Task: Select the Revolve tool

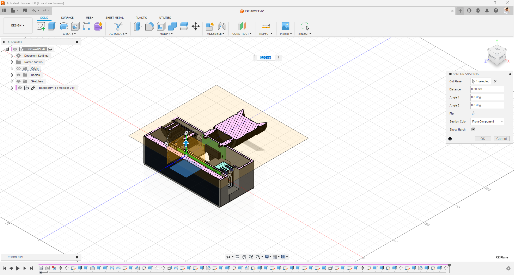Action: click(64, 26)
